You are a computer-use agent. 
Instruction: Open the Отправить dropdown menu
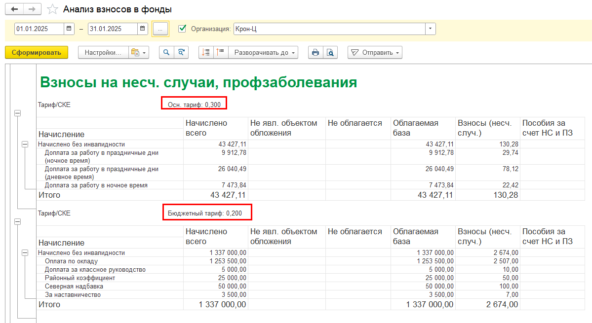coord(375,53)
